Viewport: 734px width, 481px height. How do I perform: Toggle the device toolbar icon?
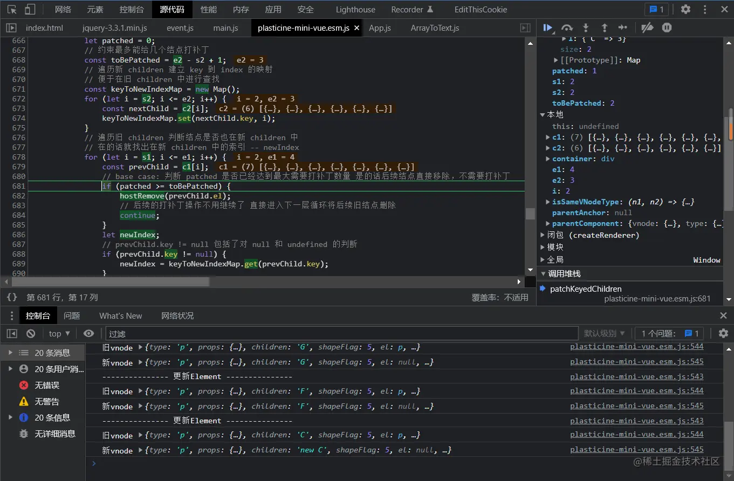(x=30, y=9)
